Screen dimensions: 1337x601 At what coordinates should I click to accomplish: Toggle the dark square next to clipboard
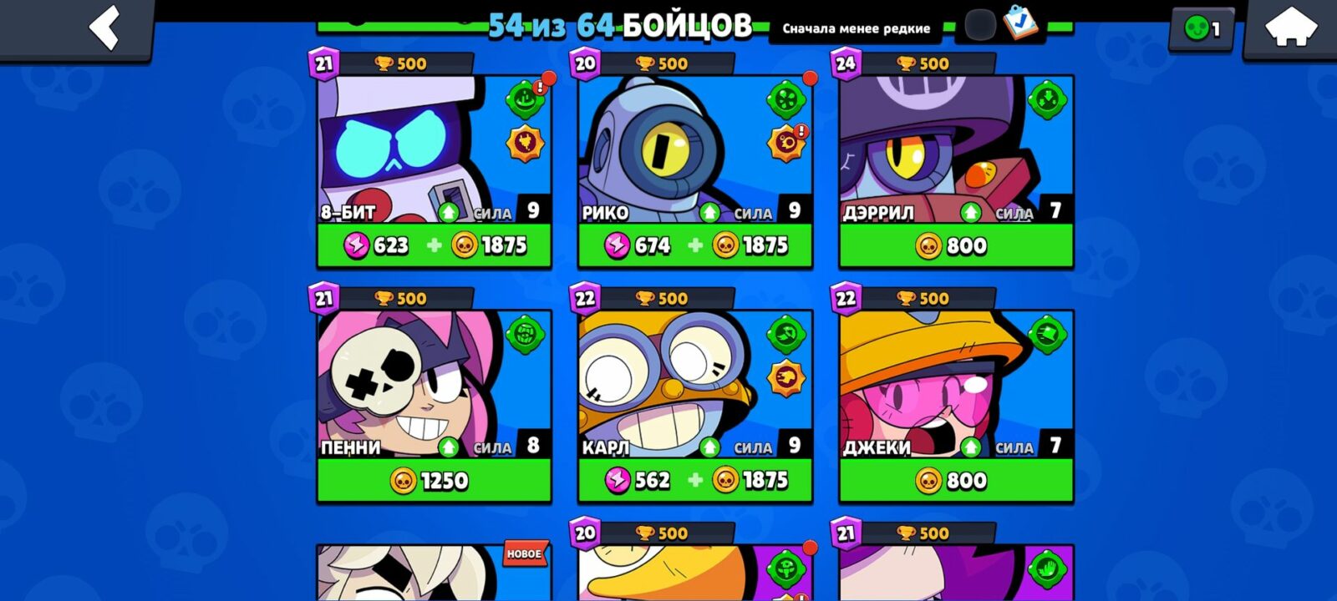pyautogui.click(x=979, y=25)
